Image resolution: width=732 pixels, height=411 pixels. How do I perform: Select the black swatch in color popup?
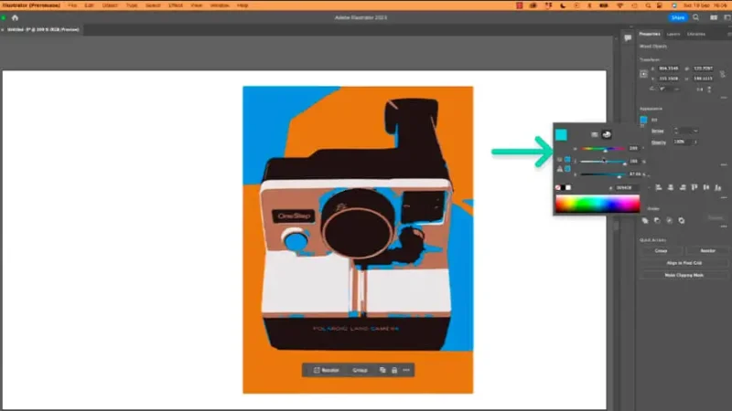pos(563,188)
